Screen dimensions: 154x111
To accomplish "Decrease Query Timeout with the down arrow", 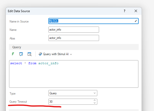I will coord(95,103).
